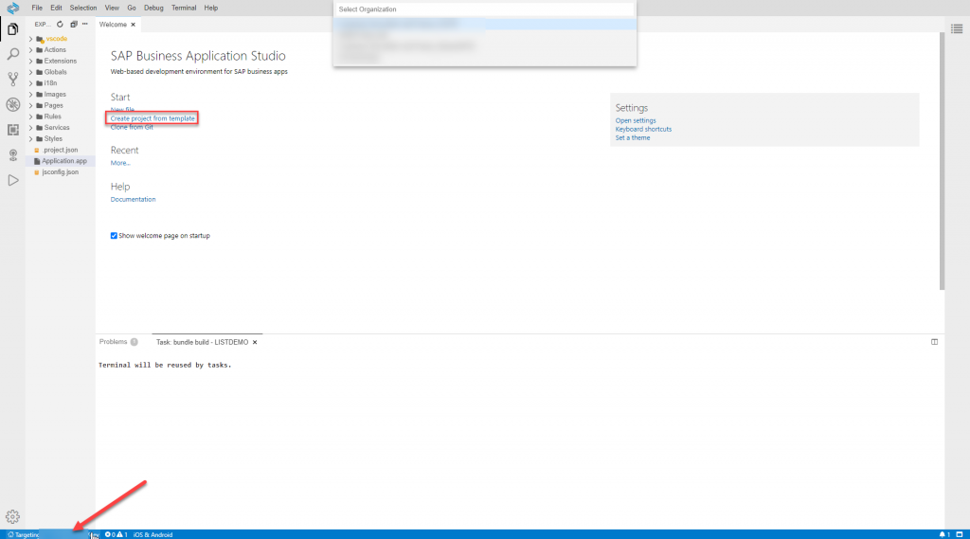Open the Debug bug icon in sidebar
Screen dimensions: 970x539
point(12,104)
